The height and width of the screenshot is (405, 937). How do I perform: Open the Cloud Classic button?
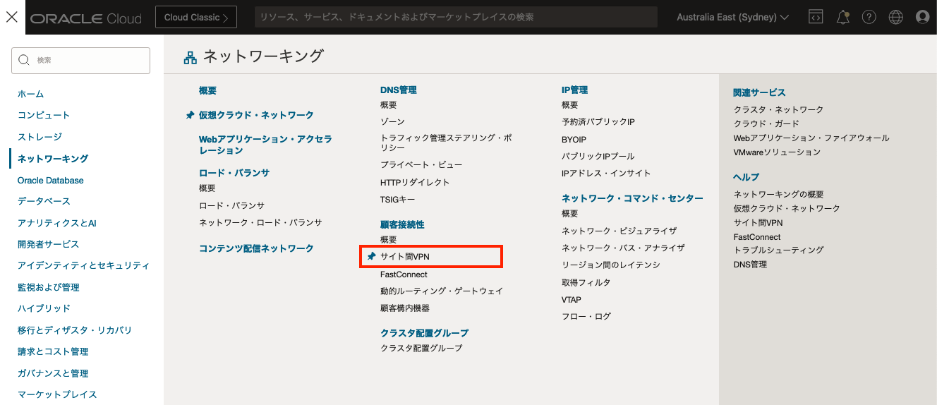coord(196,17)
